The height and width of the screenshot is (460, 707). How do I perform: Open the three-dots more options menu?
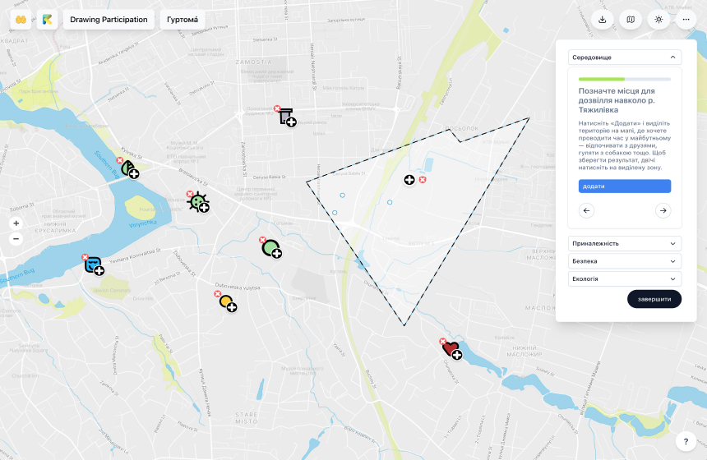pyautogui.click(x=686, y=20)
